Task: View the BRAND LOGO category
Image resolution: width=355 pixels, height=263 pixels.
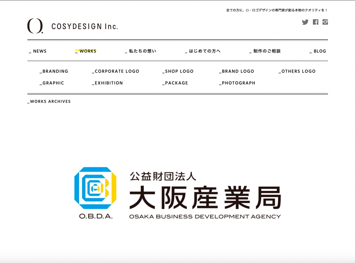Action: tap(237, 71)
